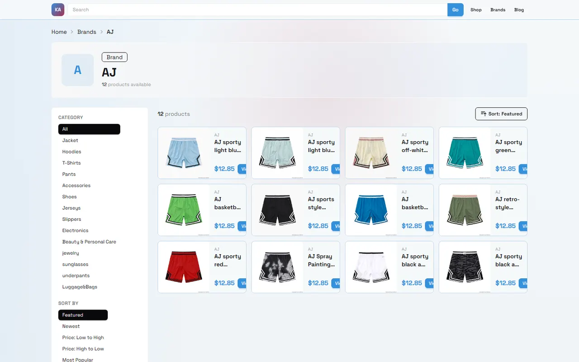Screen dimensions: 579x362
Task: Open the Sort: Featured dropdown
Action: tap(501, 114)
